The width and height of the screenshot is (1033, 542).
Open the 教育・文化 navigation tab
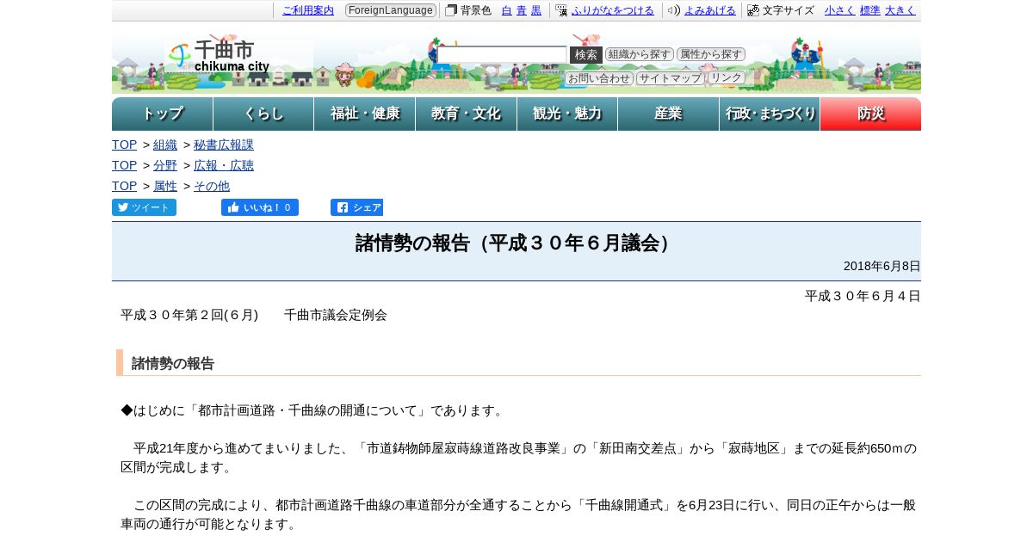point(466,114)
